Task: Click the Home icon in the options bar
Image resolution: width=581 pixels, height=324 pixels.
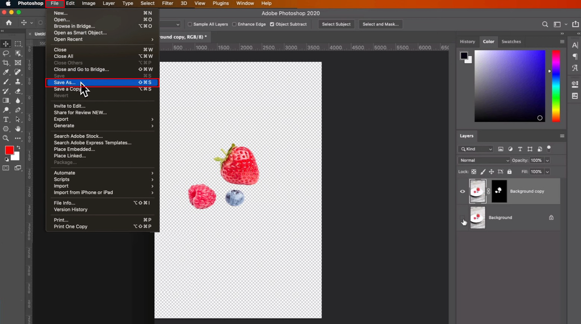Action: point(9,23)
